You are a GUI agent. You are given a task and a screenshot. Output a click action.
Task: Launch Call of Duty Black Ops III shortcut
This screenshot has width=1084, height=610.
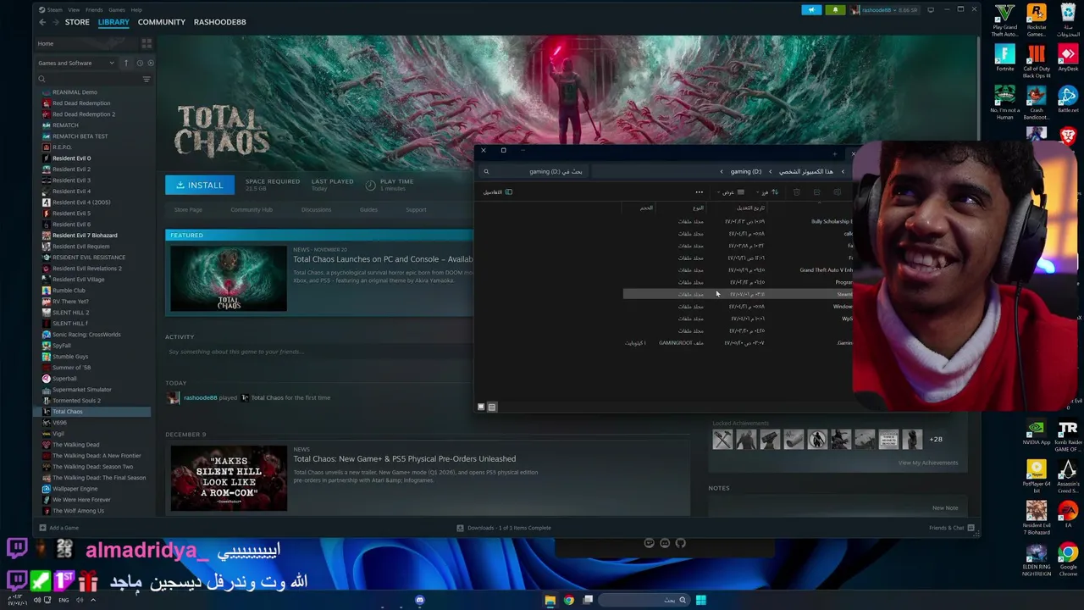click(1036, 61)
